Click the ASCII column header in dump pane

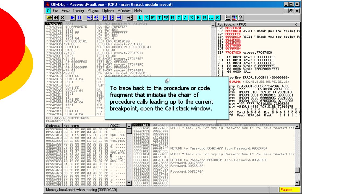click(x=118, y=126)
